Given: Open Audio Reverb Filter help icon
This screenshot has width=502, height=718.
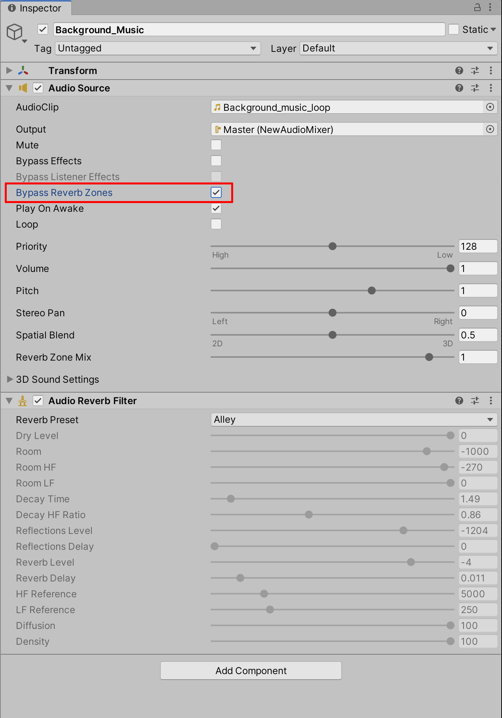Looking at the screenshot, I should [x=459, y=401].
